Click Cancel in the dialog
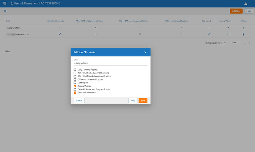Viewport: 255px width, 152px height. 79,100
